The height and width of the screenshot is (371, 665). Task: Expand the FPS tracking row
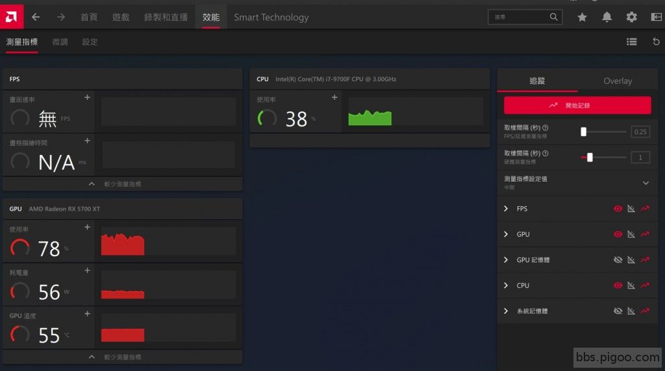[506, 208]
